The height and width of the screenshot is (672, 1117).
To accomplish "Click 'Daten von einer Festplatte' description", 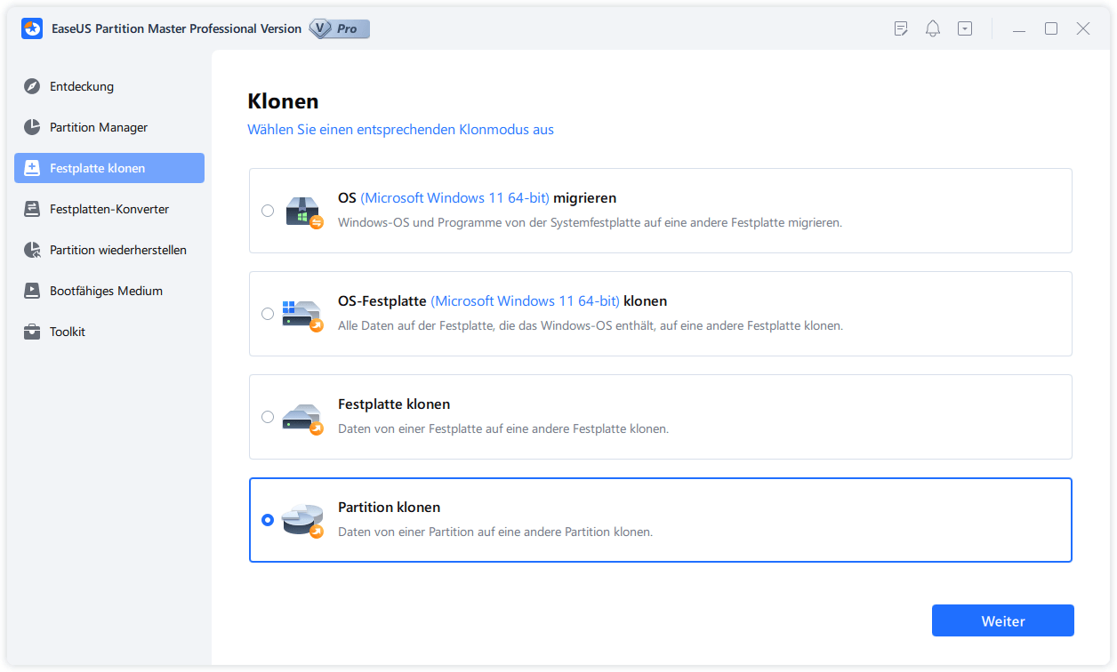I will (x=503, y=428).
